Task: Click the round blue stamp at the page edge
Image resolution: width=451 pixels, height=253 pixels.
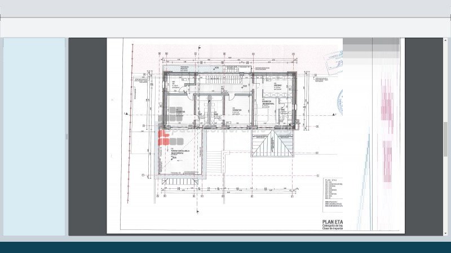Action: (340, 102)
